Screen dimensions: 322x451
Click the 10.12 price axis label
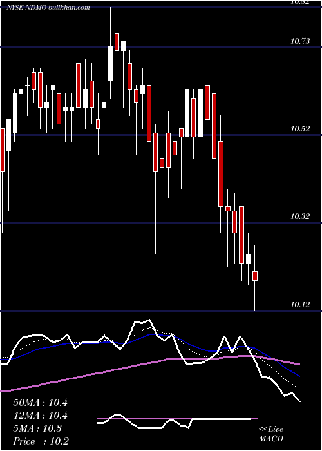(x=300, y=304)
